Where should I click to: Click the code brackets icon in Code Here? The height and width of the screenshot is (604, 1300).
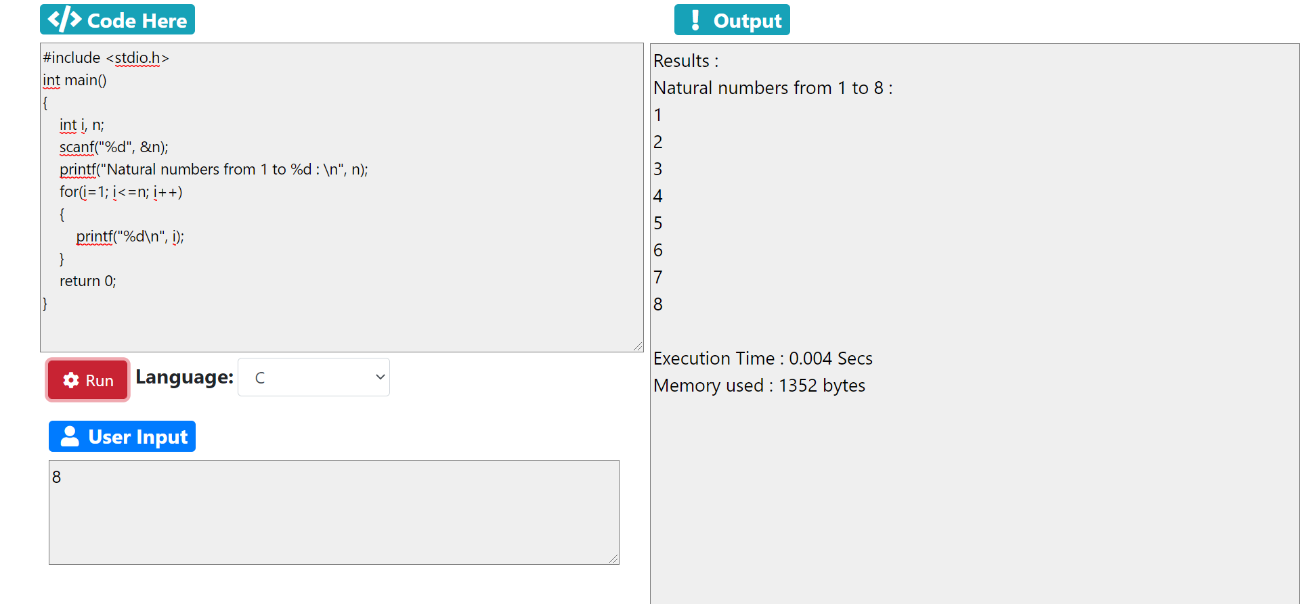pos(64,20)
